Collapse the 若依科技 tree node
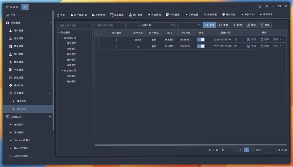 [59, 32]
